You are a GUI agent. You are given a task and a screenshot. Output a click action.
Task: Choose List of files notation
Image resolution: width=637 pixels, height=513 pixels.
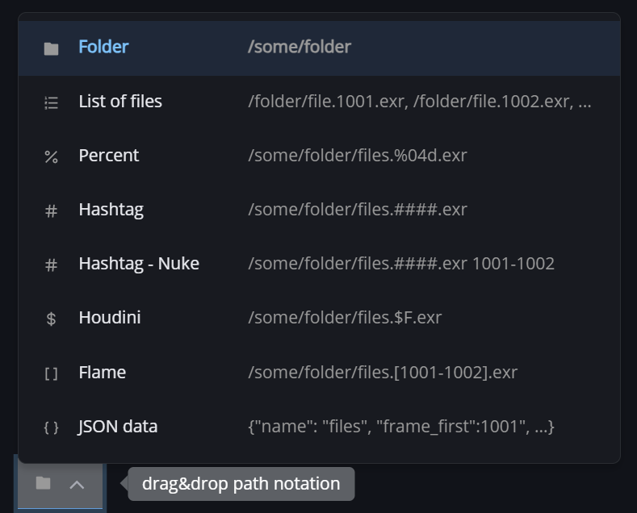coord(120,101)
